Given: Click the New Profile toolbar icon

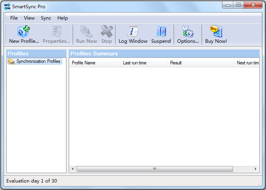Looking at the screenshot, I should click(x=24, y=34).
